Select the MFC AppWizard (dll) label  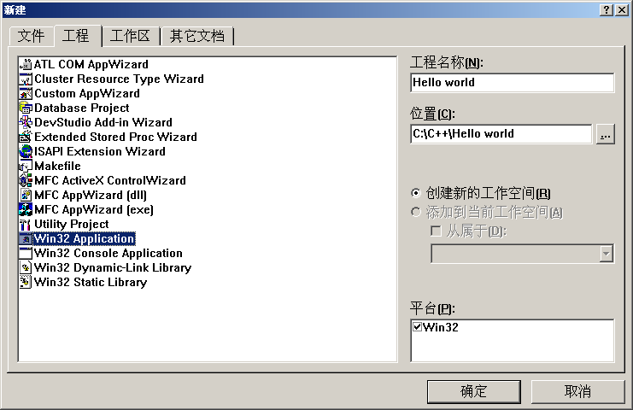click(x=91, y=196)
